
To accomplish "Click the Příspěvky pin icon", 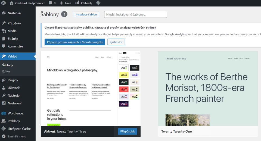I will pyautogui.click(x=4, y=23).
